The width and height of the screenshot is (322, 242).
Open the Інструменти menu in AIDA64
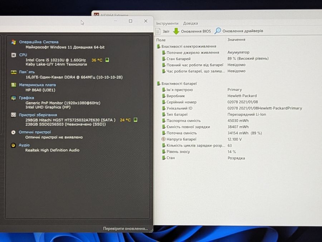point(167,23)
